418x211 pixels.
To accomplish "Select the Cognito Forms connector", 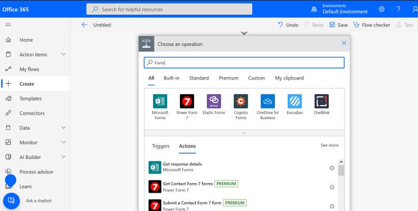I will [241, 101].
